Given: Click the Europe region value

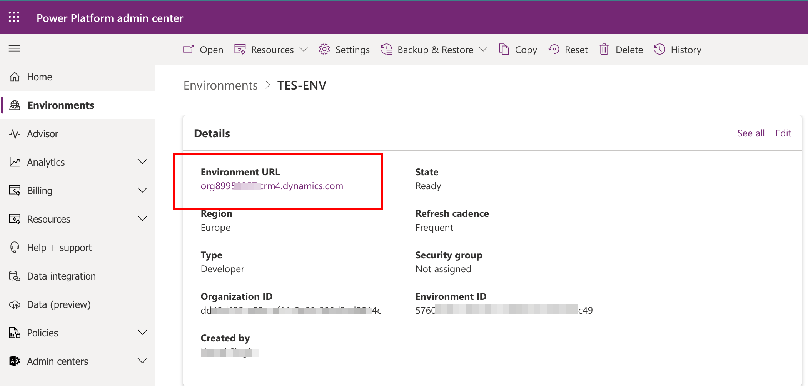Looking at the screenshot, I should pos(215,228).
